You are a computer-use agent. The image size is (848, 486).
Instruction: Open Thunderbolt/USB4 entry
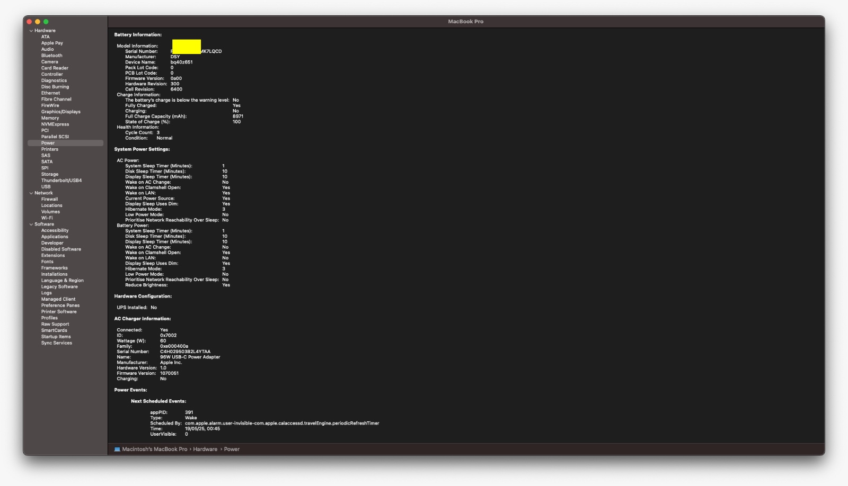point(61,181)
